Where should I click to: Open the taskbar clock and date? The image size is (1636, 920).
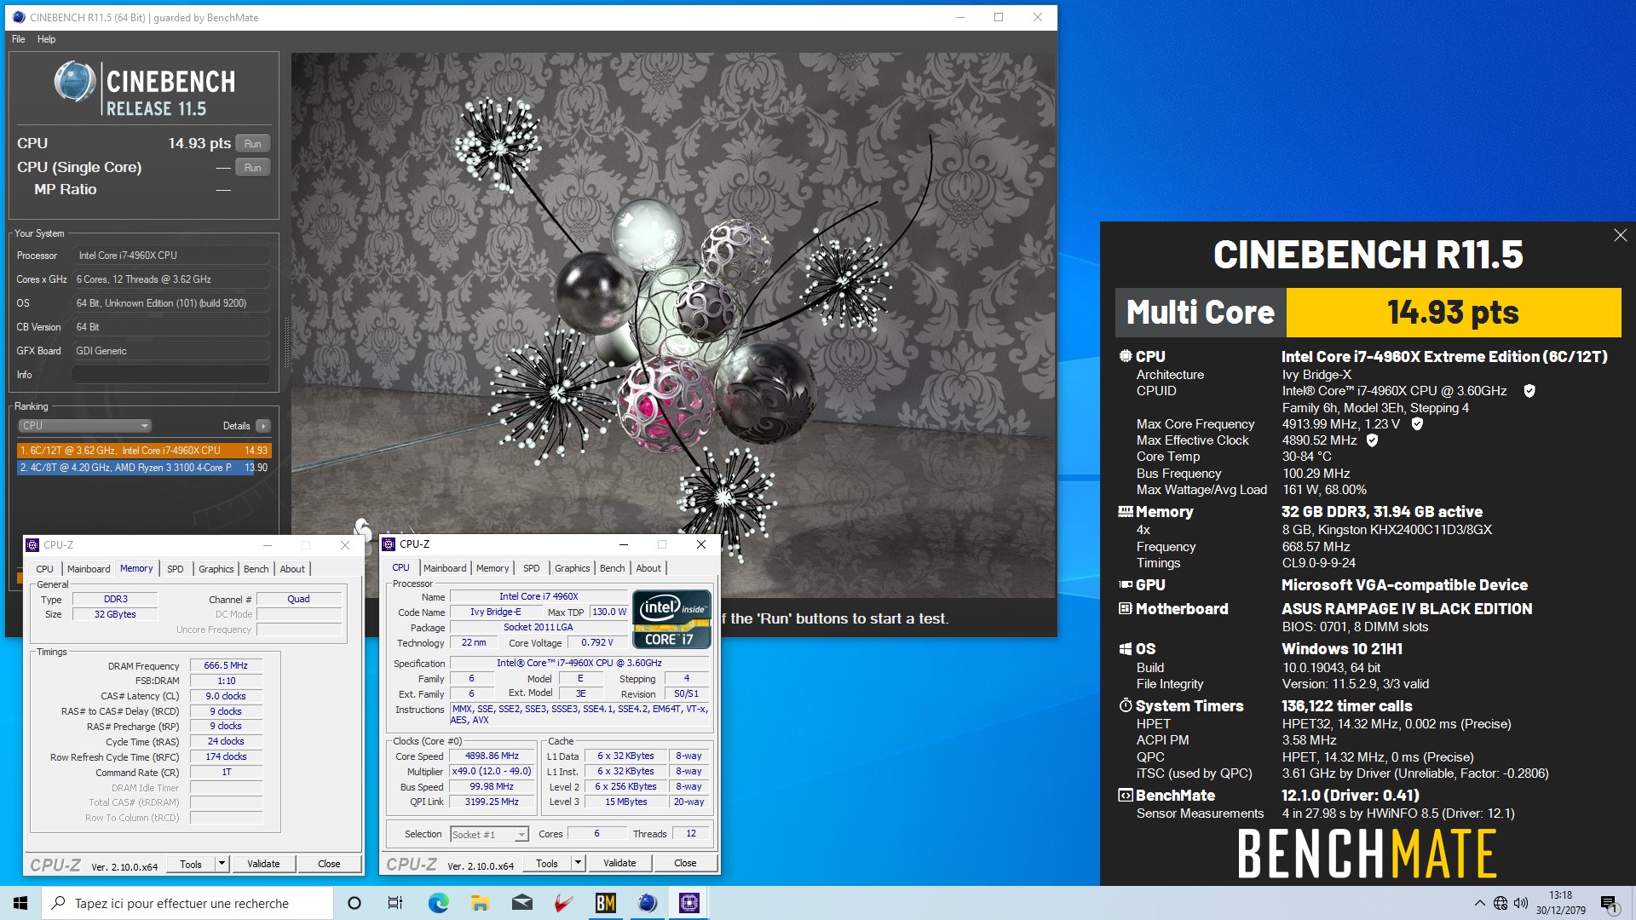1561,903
